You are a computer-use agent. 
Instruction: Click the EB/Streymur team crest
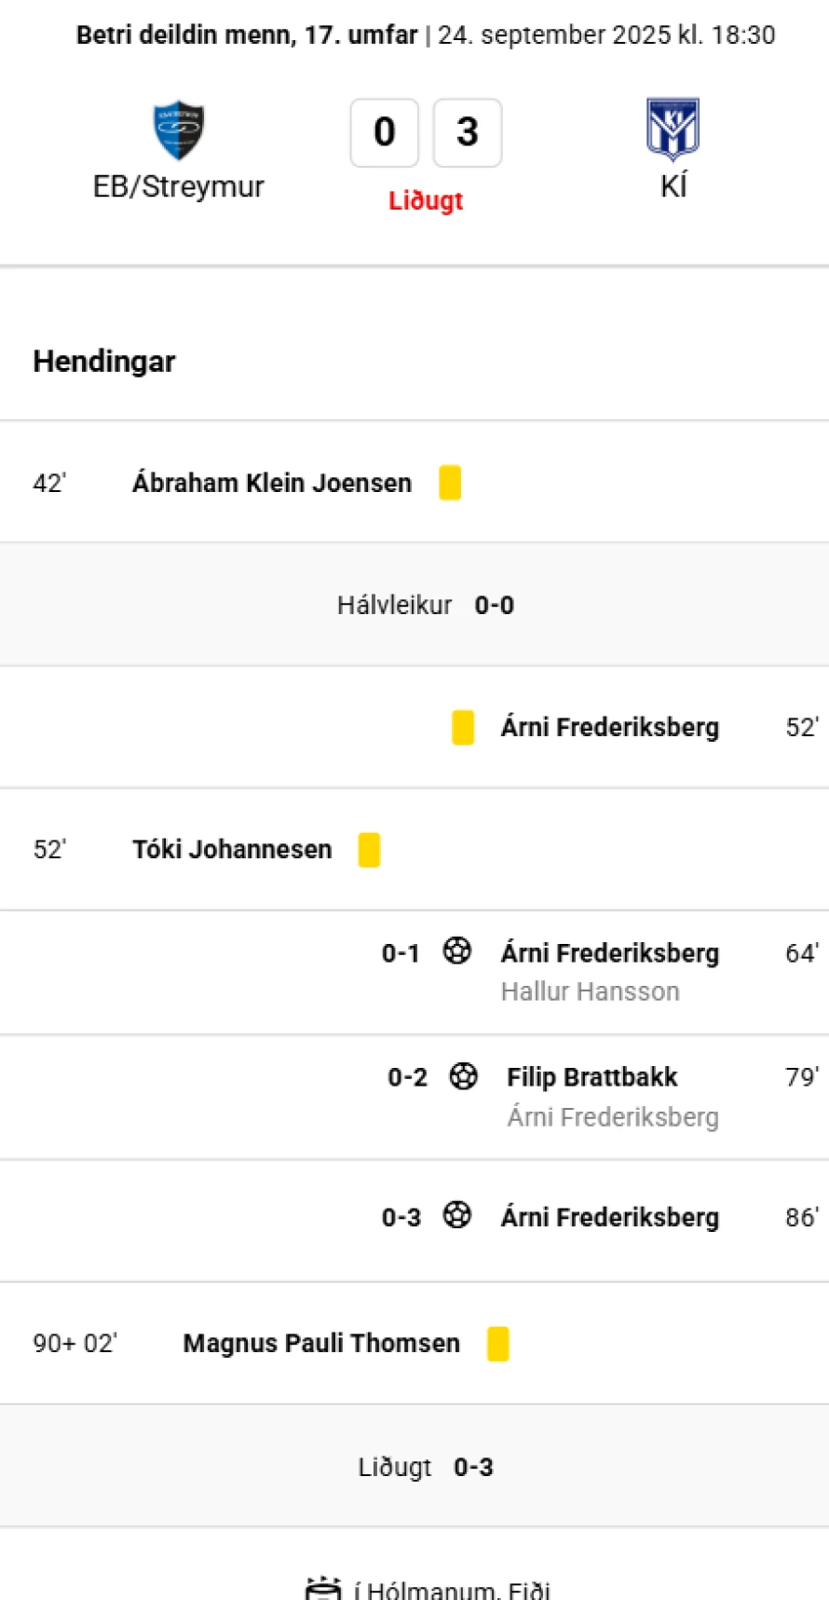click(179, 130)
